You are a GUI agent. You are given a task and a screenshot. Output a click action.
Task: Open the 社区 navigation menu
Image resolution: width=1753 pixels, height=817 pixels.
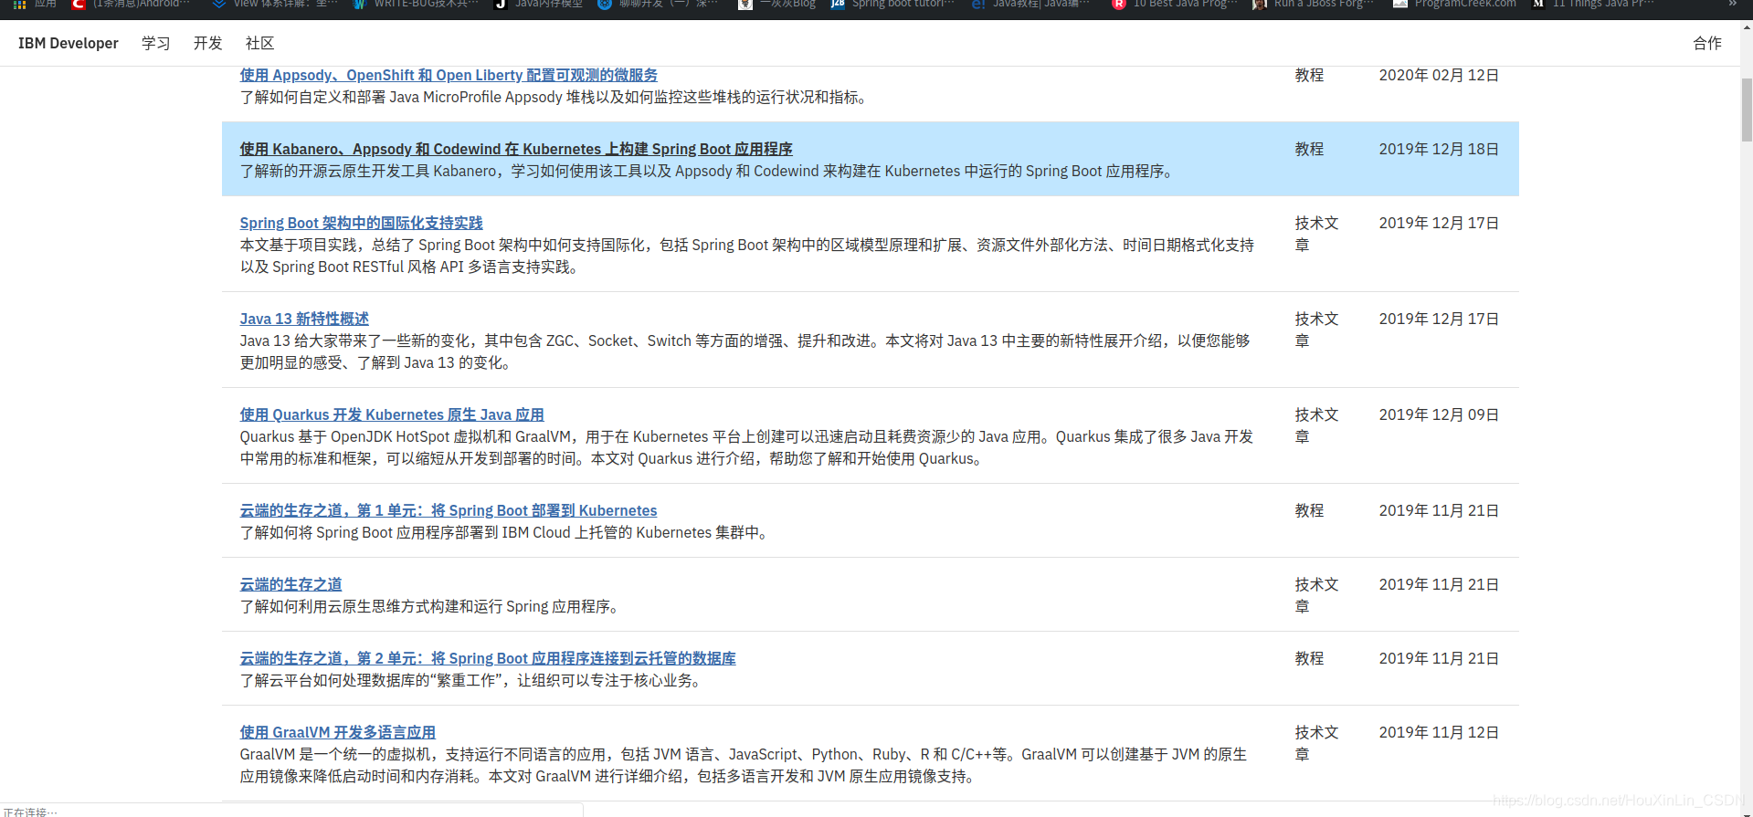pyautogui.click(x=260, y=43)
